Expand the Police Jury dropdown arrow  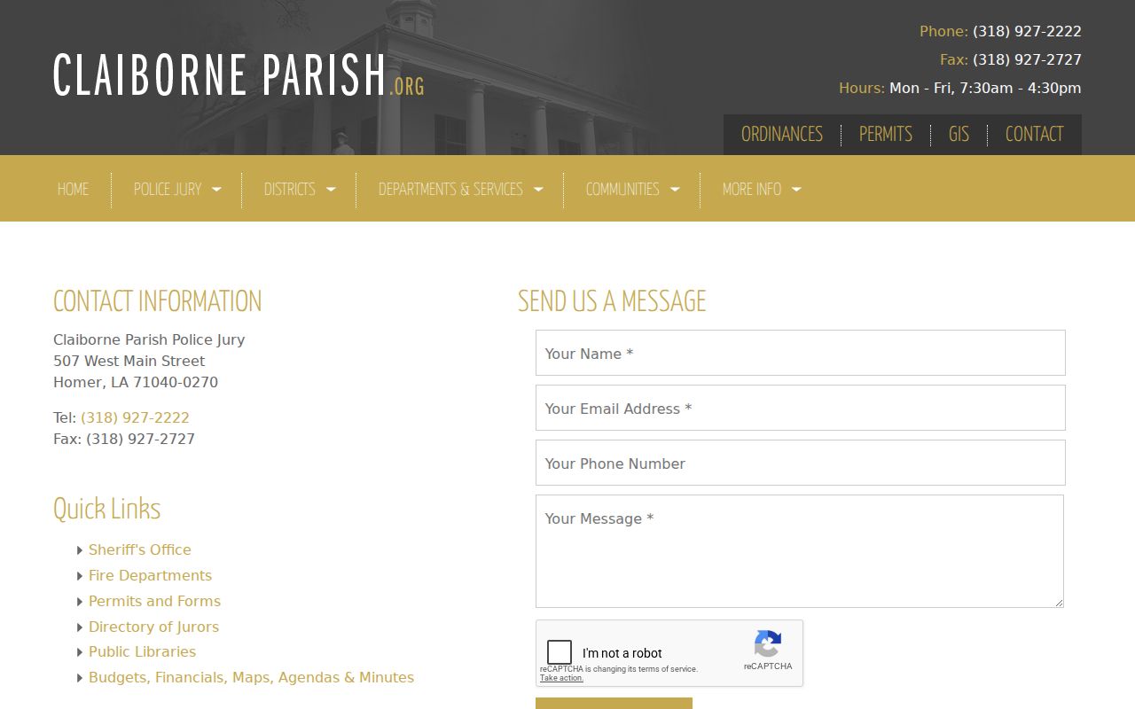(216, 190)
